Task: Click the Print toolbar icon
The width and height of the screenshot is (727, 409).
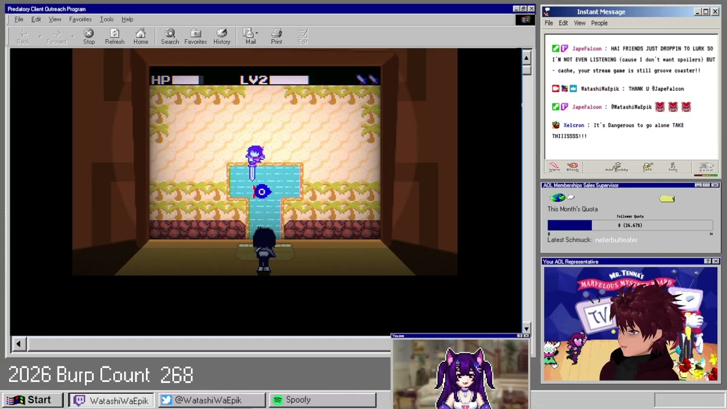Action: click(276, 34)
